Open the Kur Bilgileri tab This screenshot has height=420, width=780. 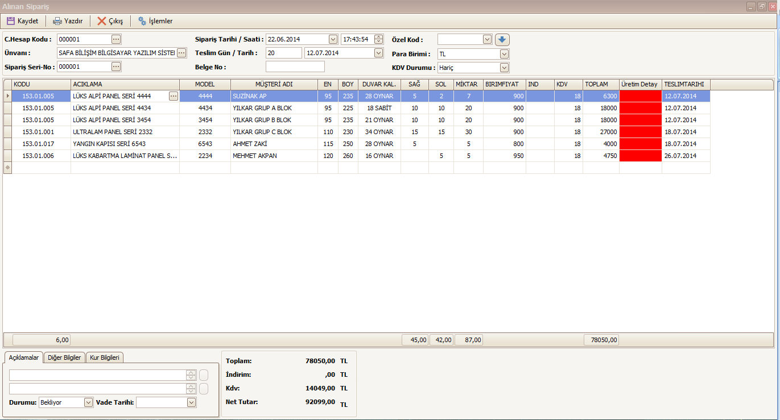(105, 357)
